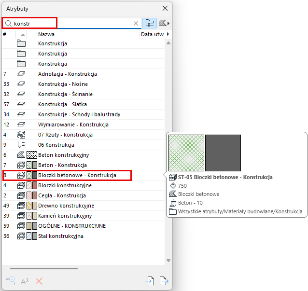The image size is (308, 291).
Task: Open the second Konstrukcja folder row
Action: click(83, 54)
